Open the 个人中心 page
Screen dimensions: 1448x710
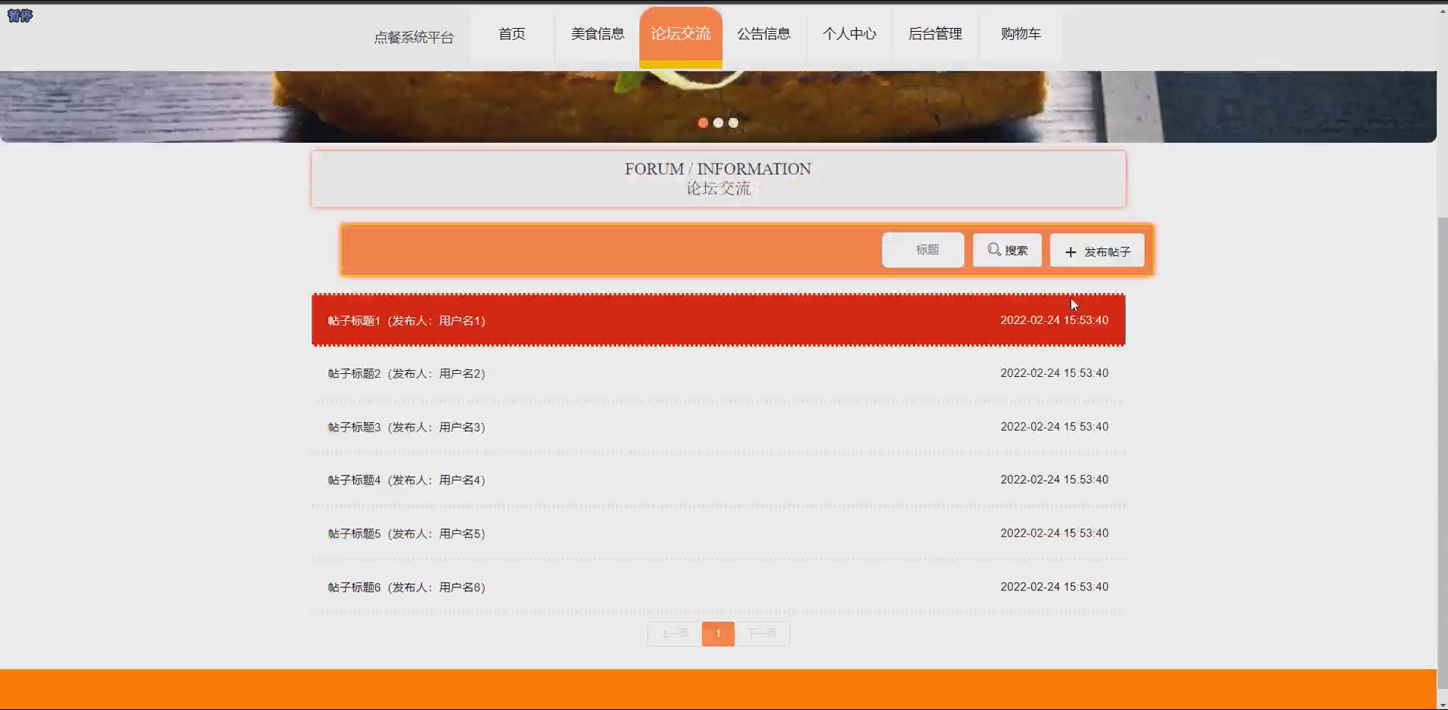coord(850,34)
